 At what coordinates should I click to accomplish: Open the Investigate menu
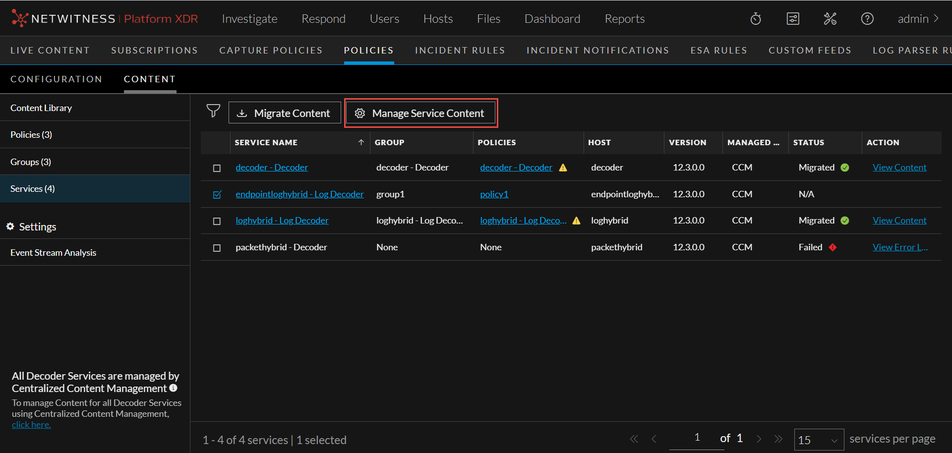pyautogui.click(x=249, y=18)
